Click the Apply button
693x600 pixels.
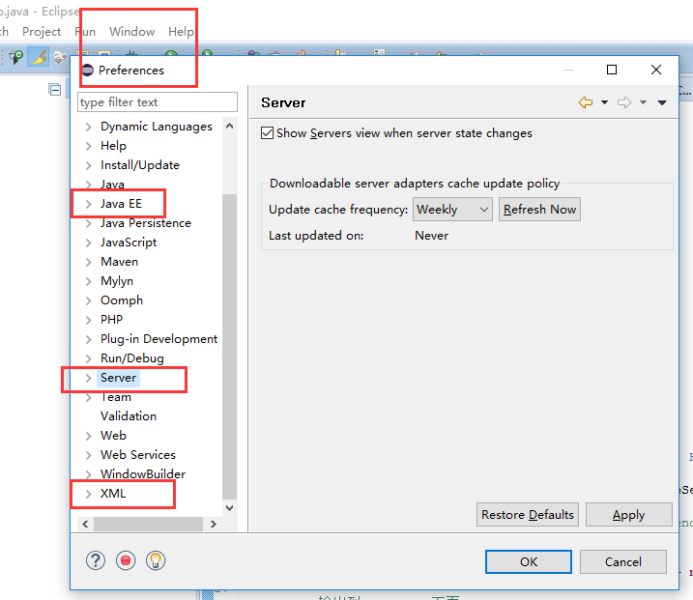(629, 515)
